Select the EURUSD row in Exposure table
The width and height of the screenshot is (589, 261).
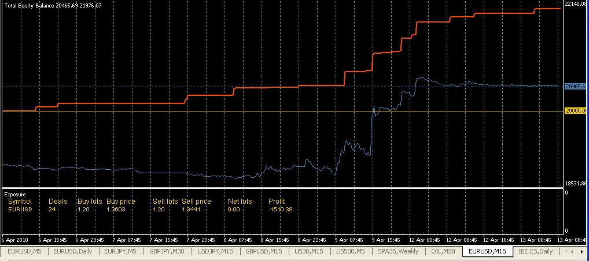[x=150, y=209]
